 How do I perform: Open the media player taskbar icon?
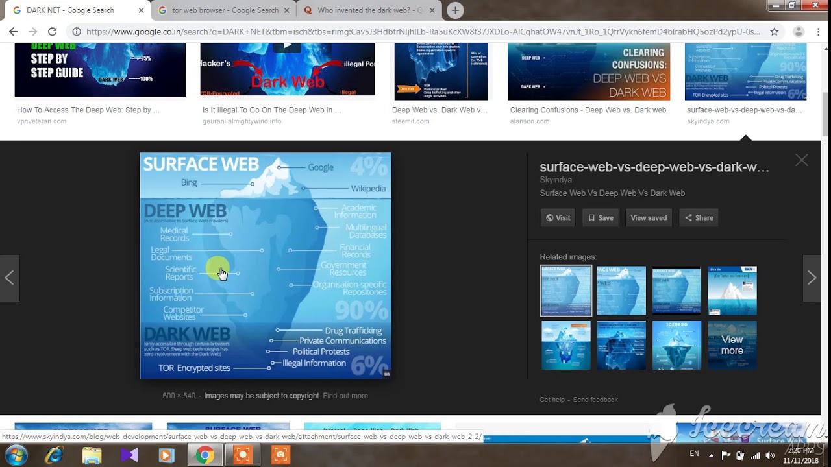tap(166, 455)
